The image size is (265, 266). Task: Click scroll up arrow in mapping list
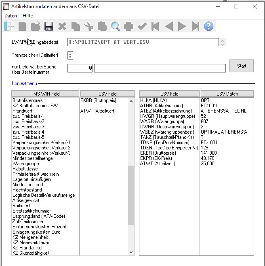(x=131, y=101)
